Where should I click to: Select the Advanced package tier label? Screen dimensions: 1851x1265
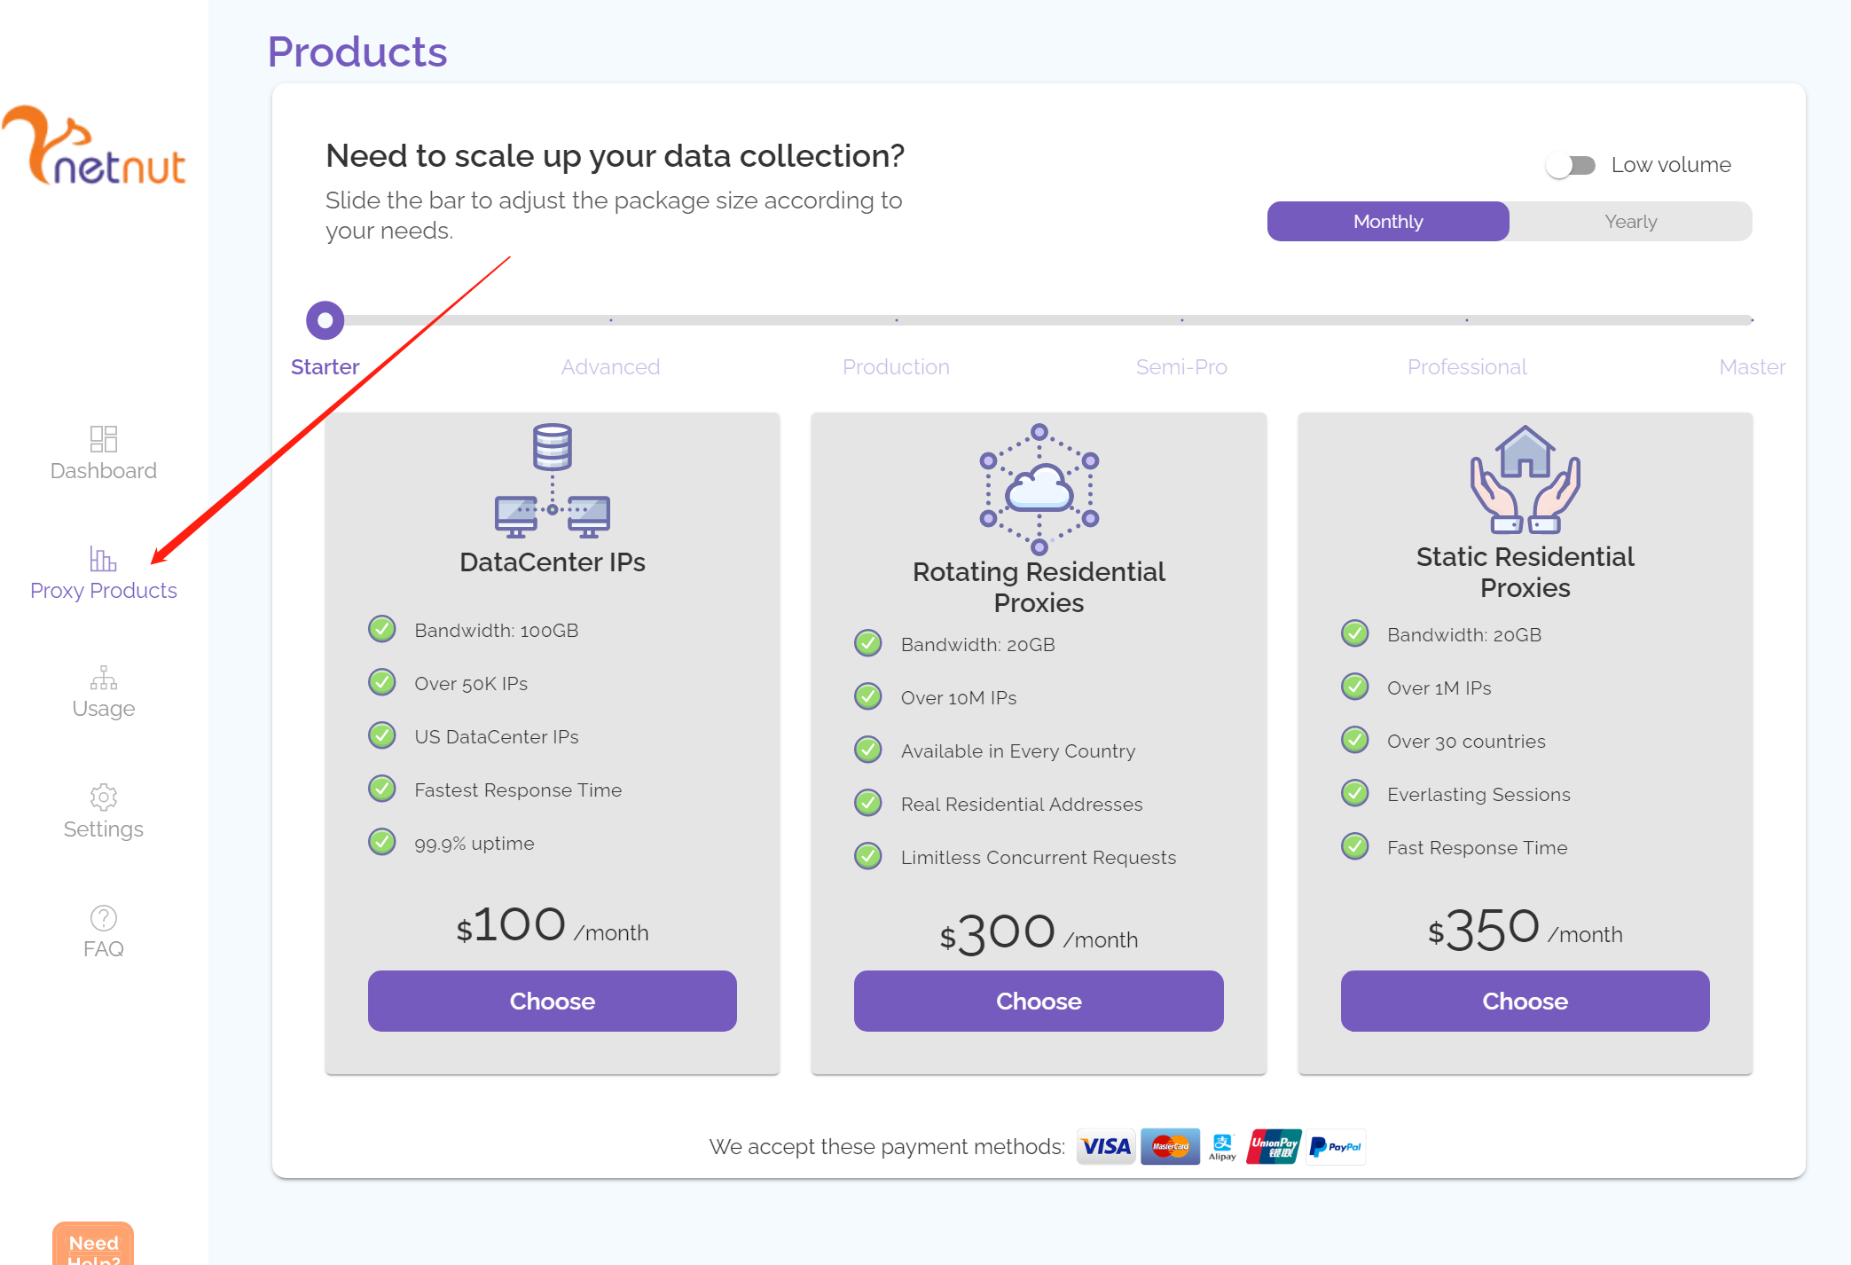click(610, 367)
